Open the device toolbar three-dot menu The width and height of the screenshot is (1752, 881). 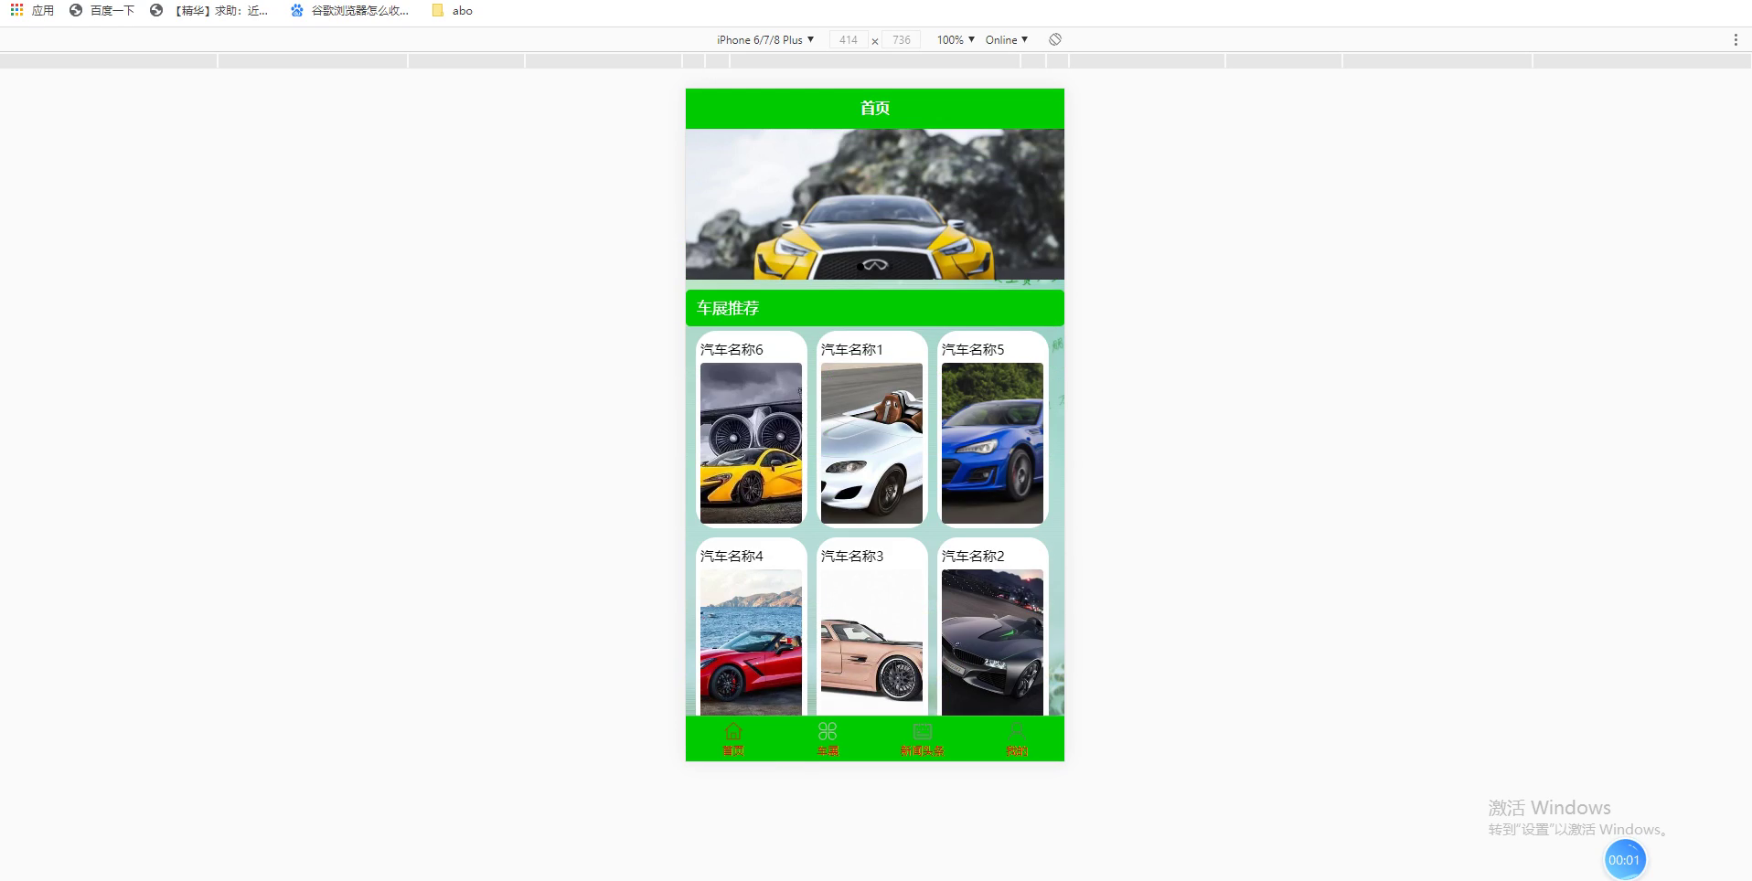tap(1736, 39)
